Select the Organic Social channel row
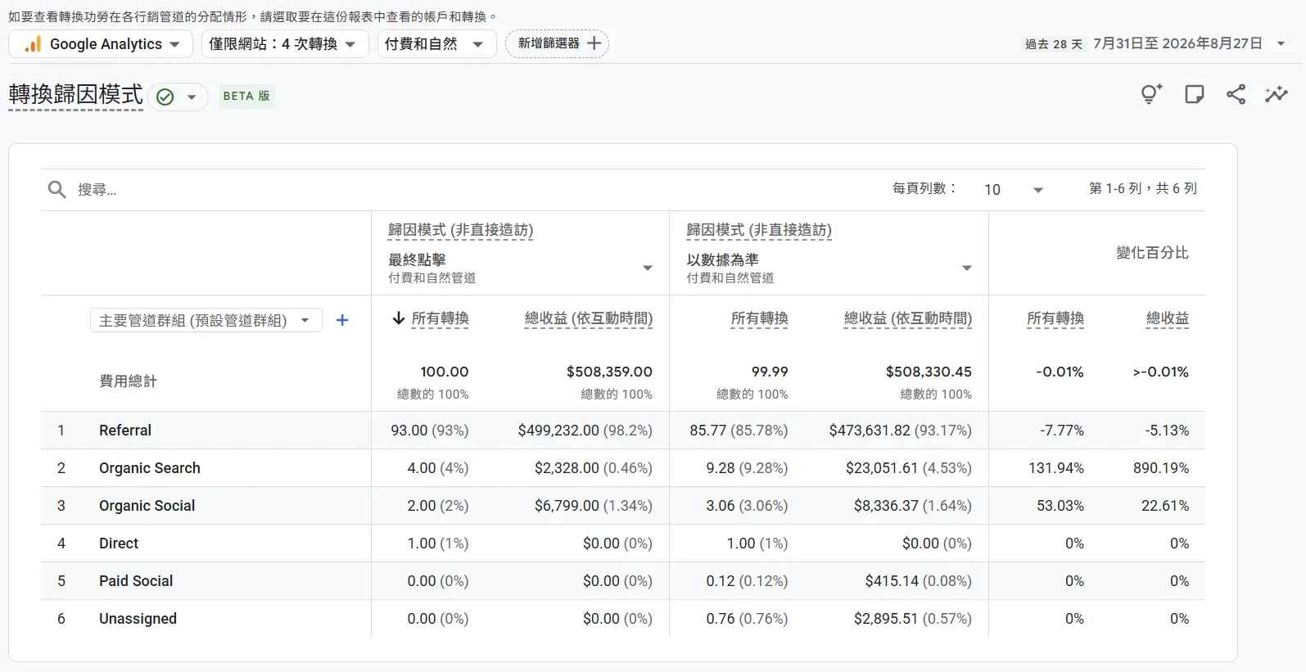Image resolution: width=1306 pixels, height=672 pixels. [623, 506]
